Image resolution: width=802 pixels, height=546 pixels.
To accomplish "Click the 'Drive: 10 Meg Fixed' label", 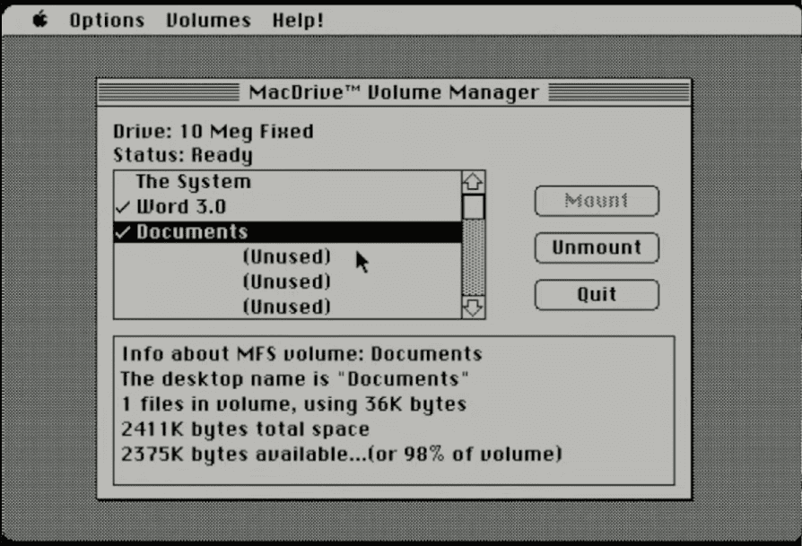I will pos(214,132).
